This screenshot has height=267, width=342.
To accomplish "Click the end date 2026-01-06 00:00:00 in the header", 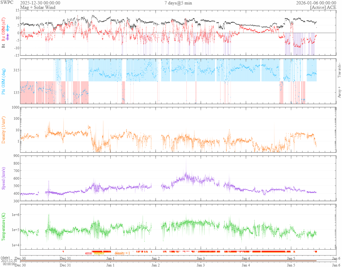I will (316, 3).
